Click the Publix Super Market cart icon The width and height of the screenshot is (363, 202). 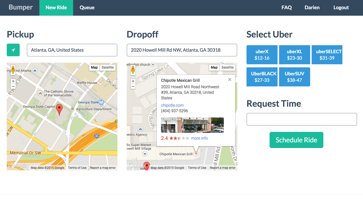(x=145, y=154)
